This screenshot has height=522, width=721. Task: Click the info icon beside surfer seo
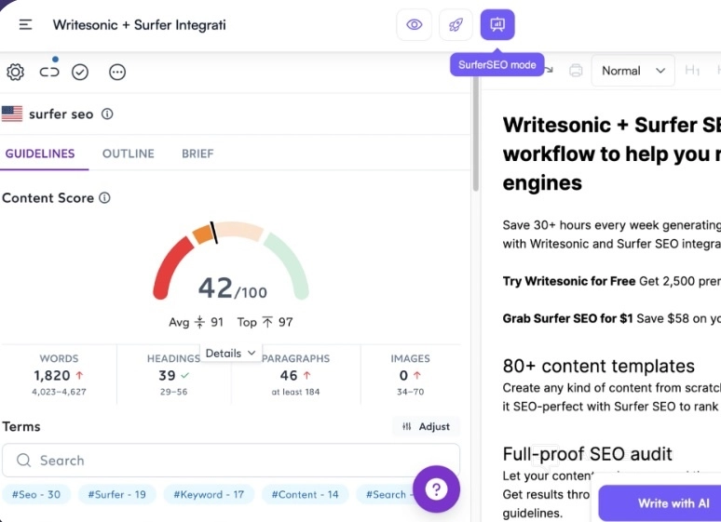pos(107,114)
